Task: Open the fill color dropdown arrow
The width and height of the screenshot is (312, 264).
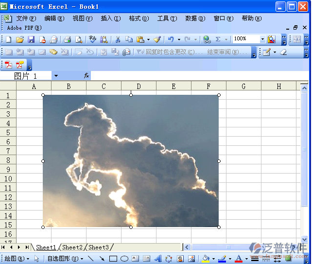Action: 213,259
